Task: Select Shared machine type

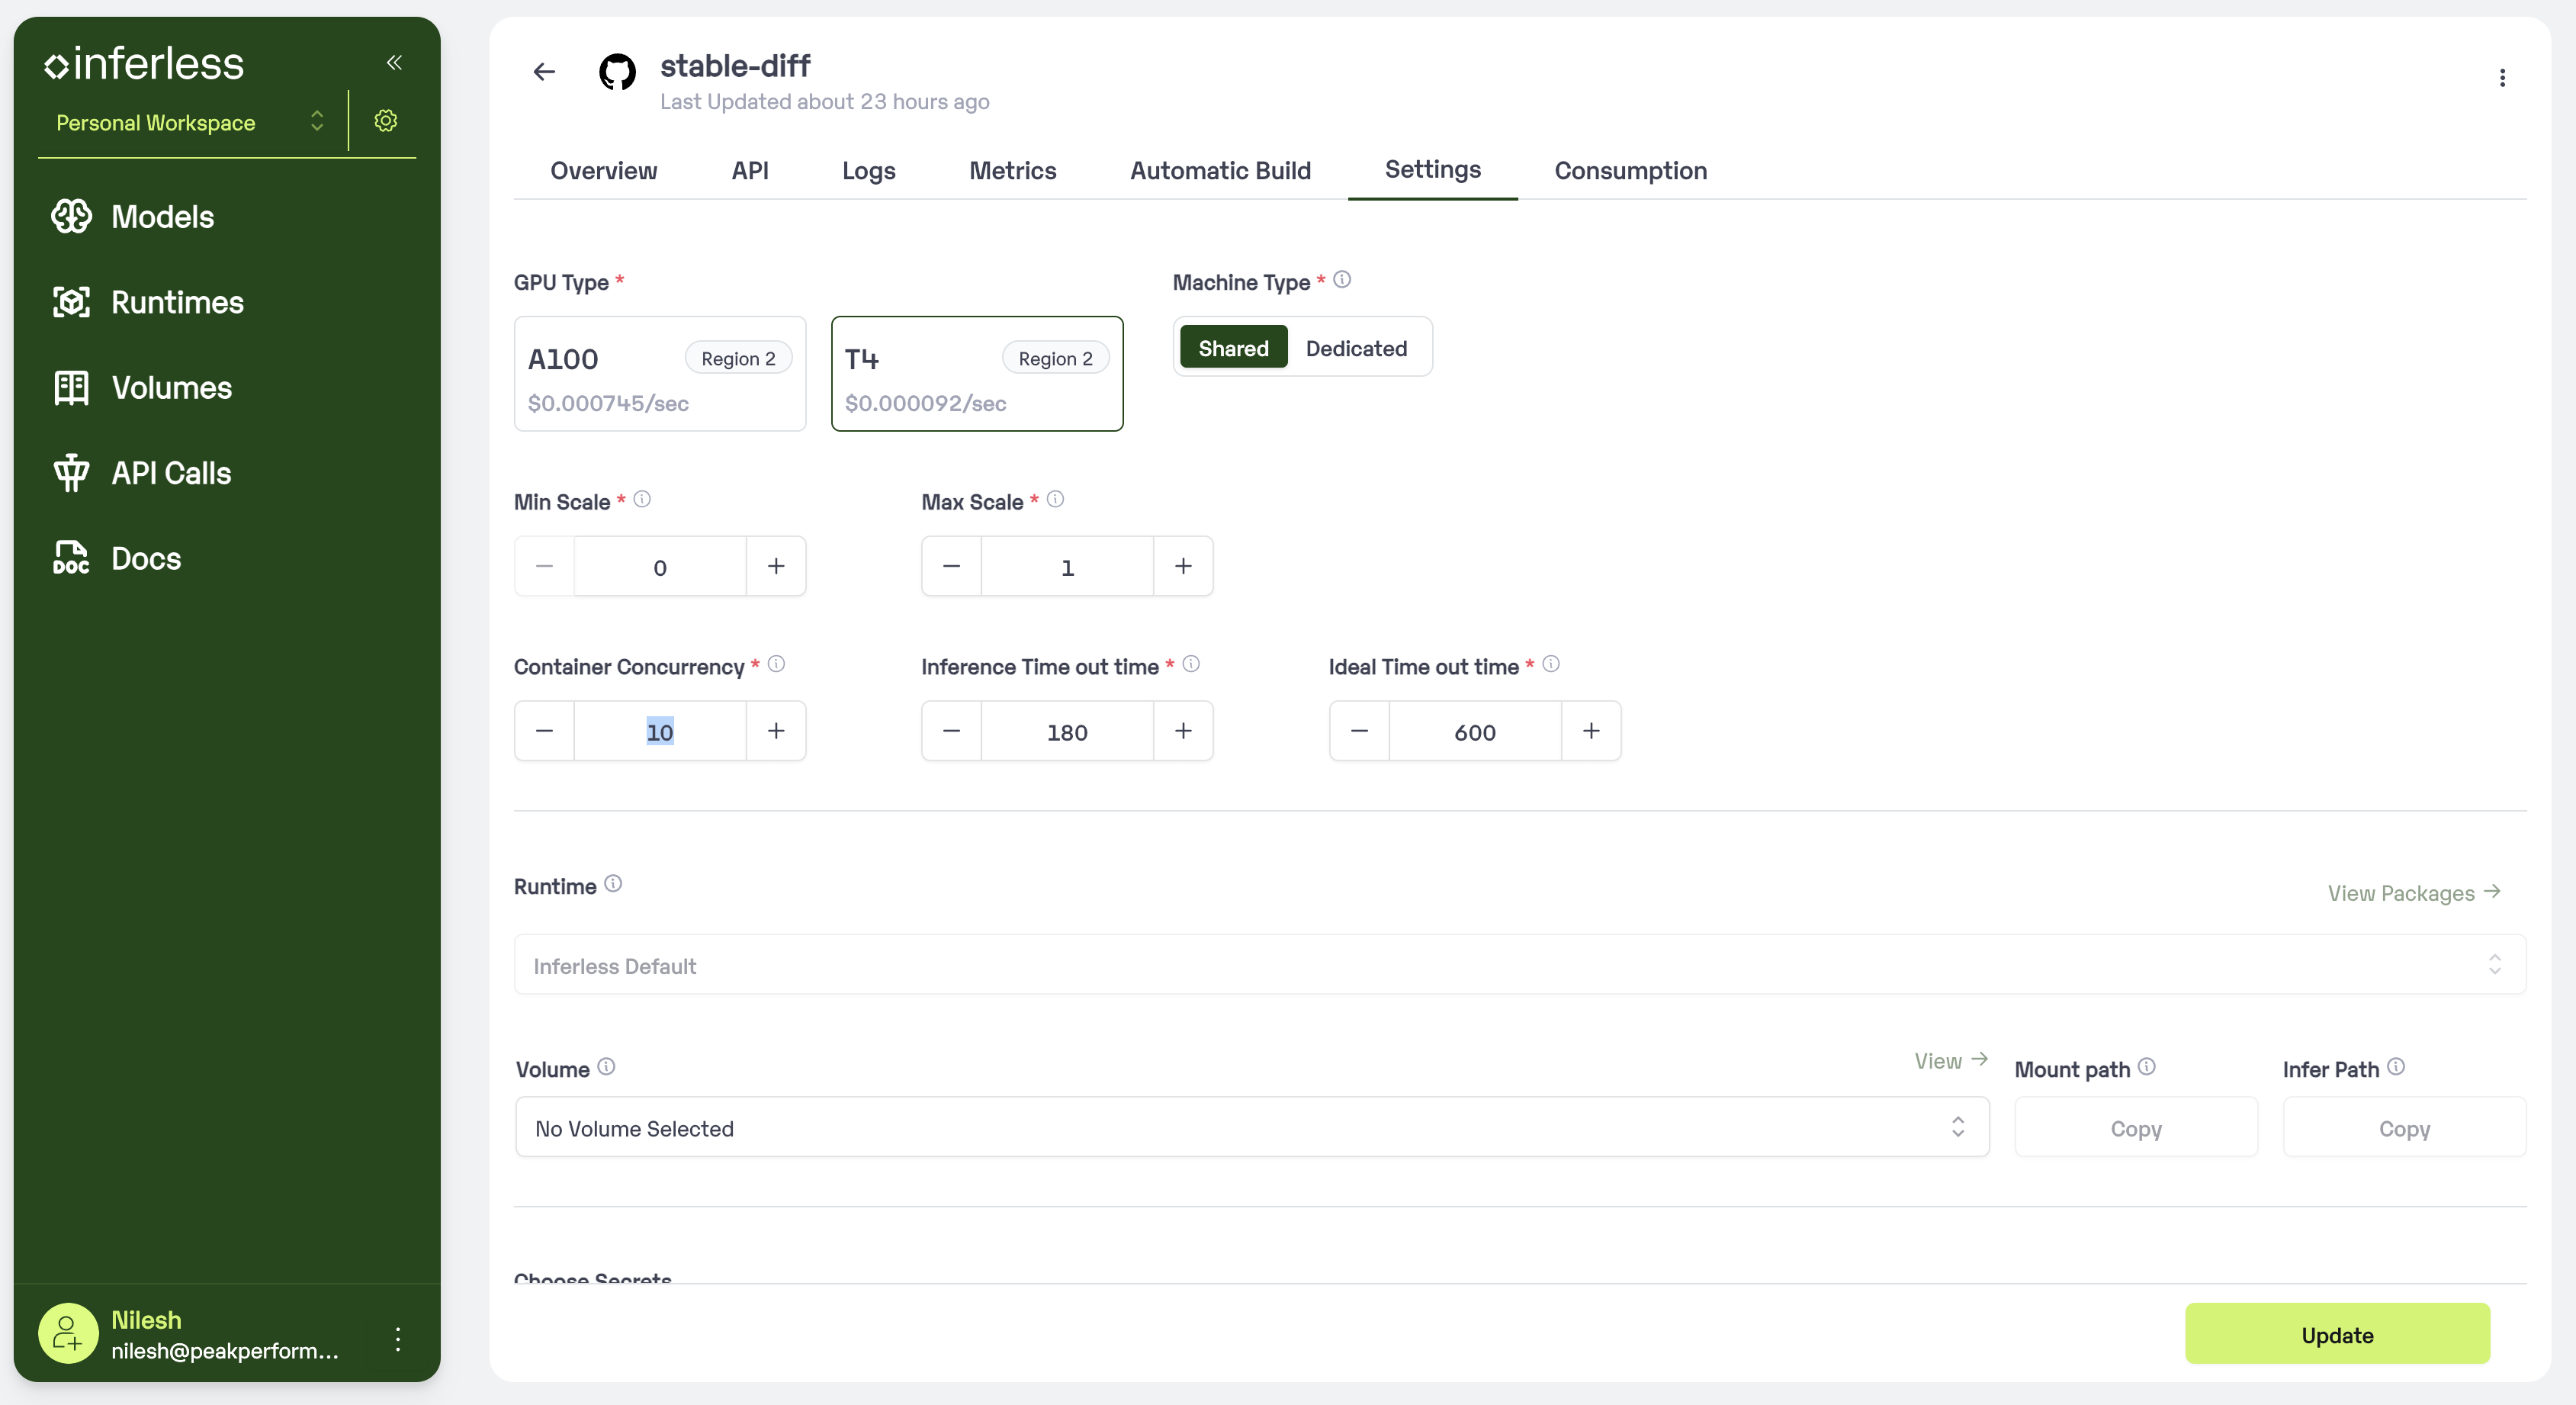Action: 1233,348
